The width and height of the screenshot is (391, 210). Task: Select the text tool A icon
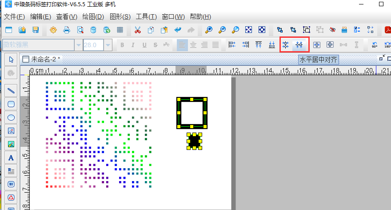[x=11, y=157]
